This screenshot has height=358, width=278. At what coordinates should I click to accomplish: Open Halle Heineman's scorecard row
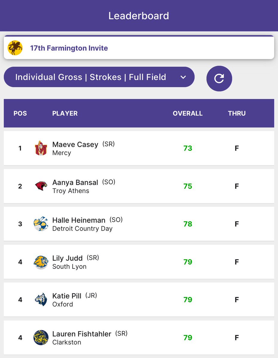(139, 224)
